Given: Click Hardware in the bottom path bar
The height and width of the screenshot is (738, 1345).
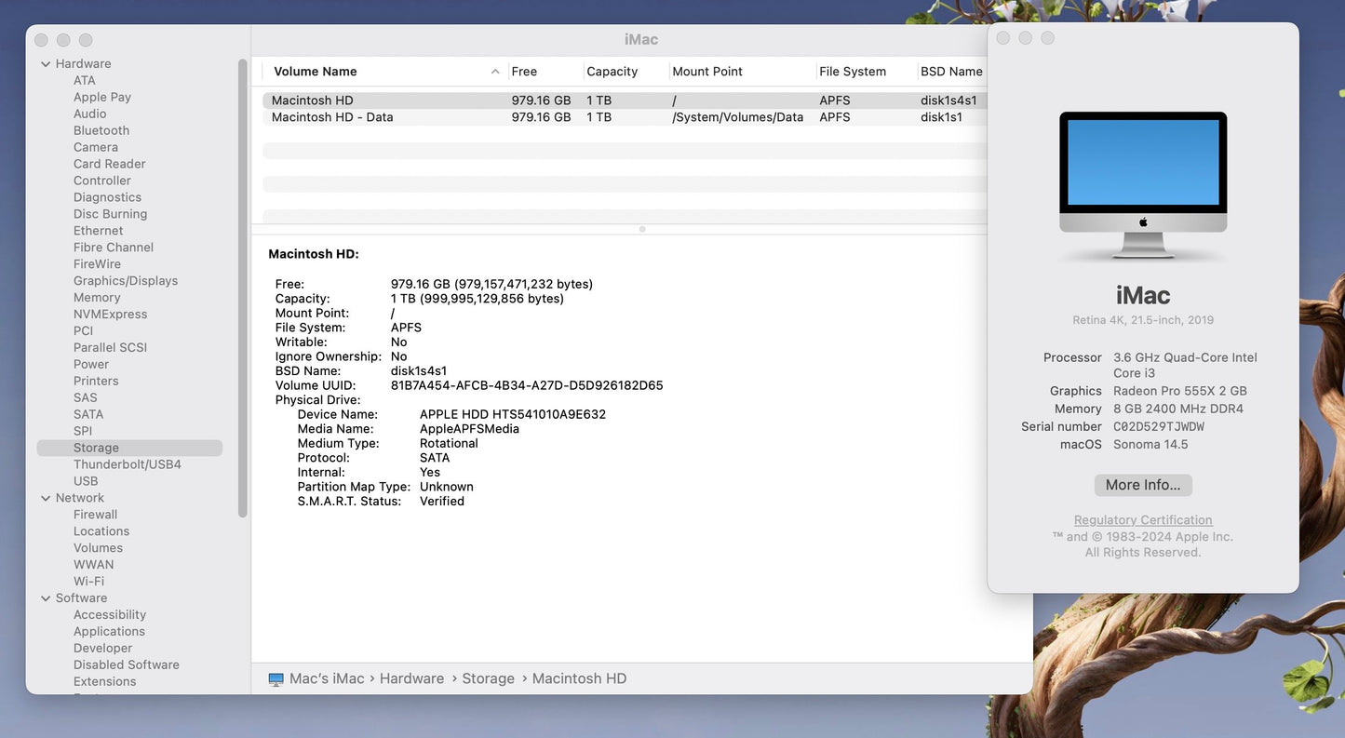Looking at the screenshot, I should (x=411, y=679).
